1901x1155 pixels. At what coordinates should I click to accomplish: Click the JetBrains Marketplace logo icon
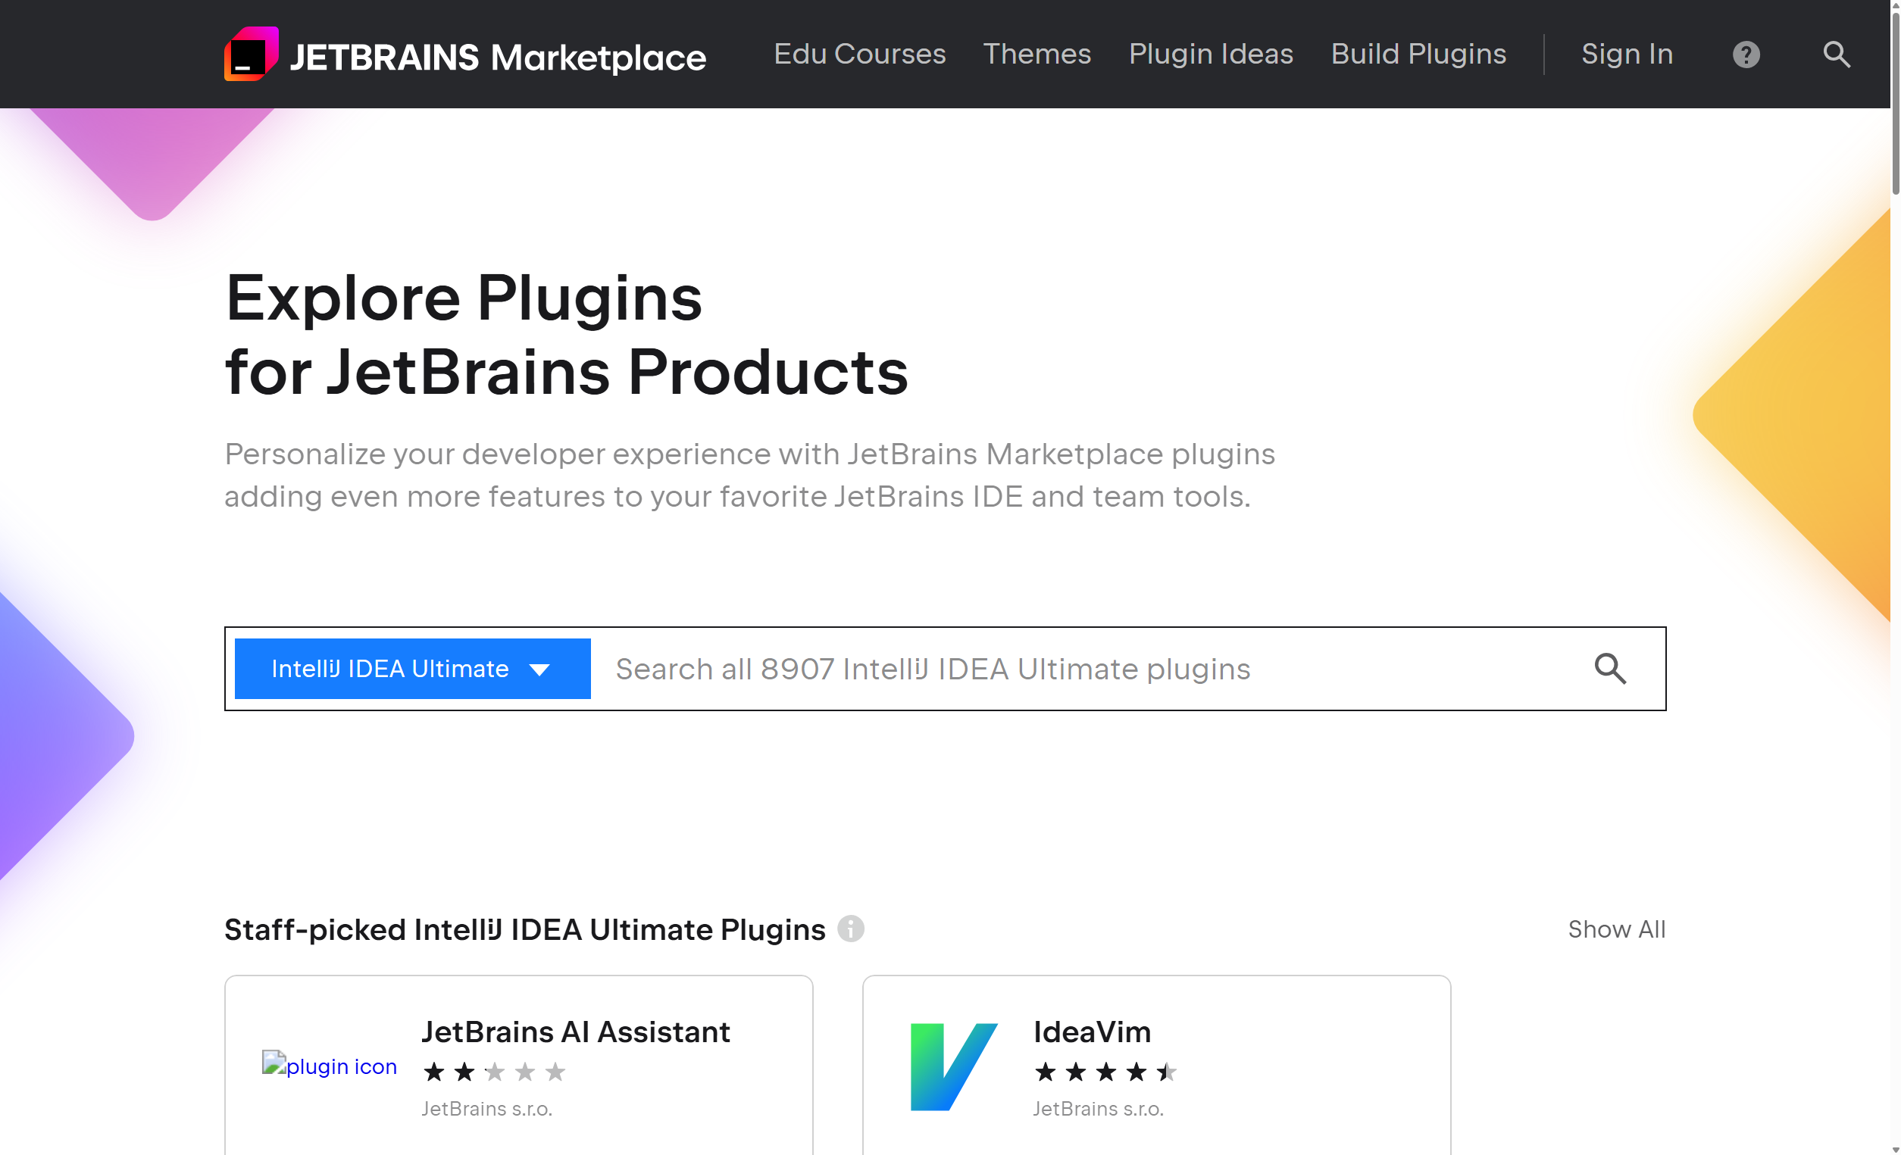click(251, 54)
